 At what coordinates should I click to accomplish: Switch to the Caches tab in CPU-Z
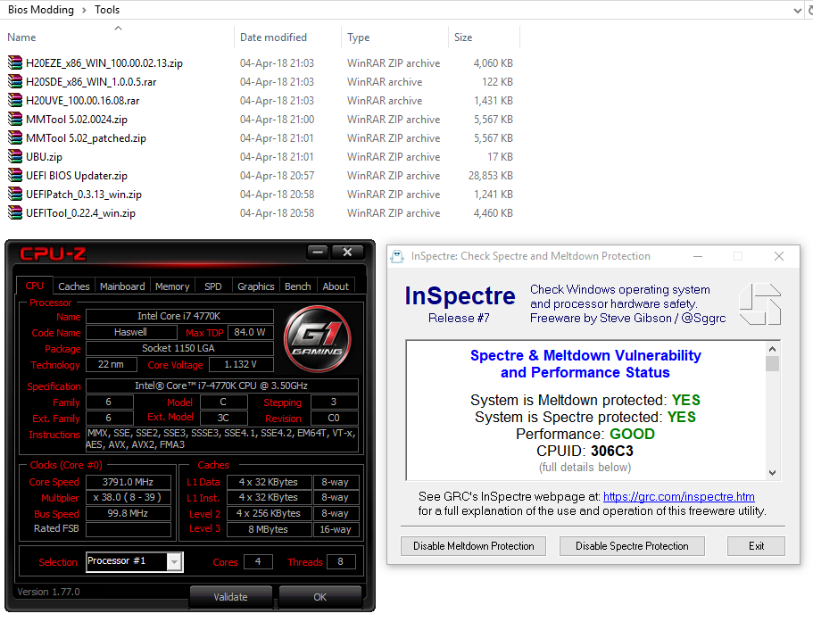[74, 286]
